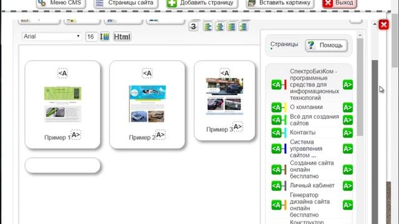Insert A> link end for О компании

click(x=348, y=108)
